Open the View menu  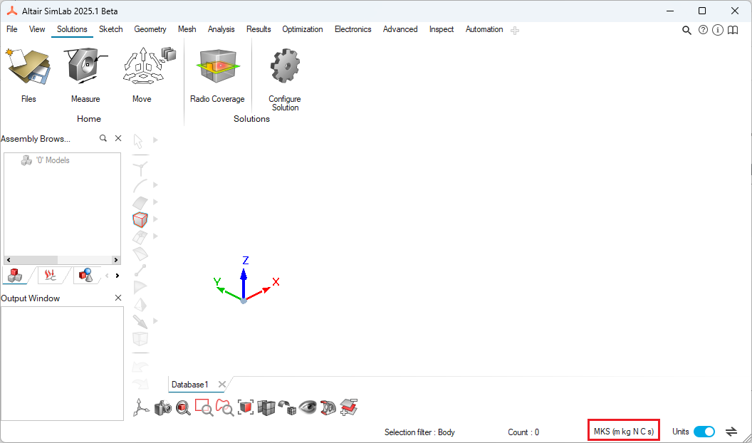[x=37, y=29]
